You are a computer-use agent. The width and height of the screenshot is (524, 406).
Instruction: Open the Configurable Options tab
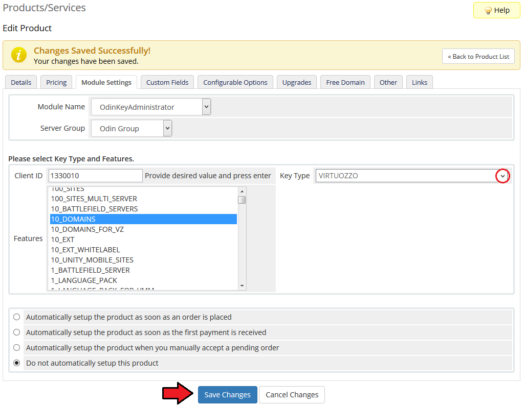coord(235,82)
